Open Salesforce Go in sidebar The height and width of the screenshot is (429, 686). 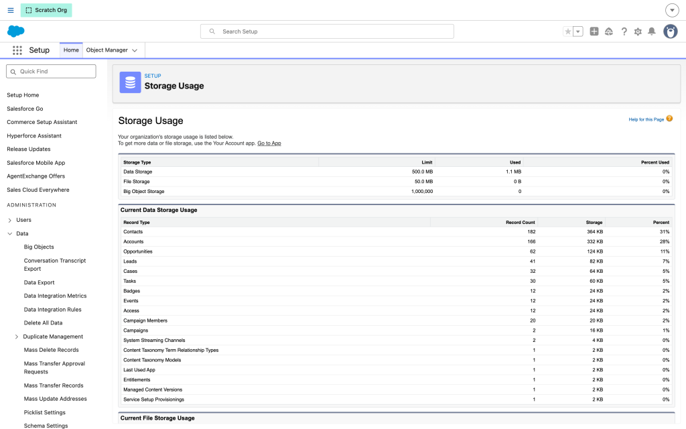pos(25,109)
